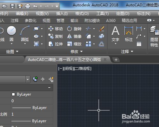Click the Print (plot) icon
Image resolution: width=159 pixels, height=127 pixels.
(28, 6)
